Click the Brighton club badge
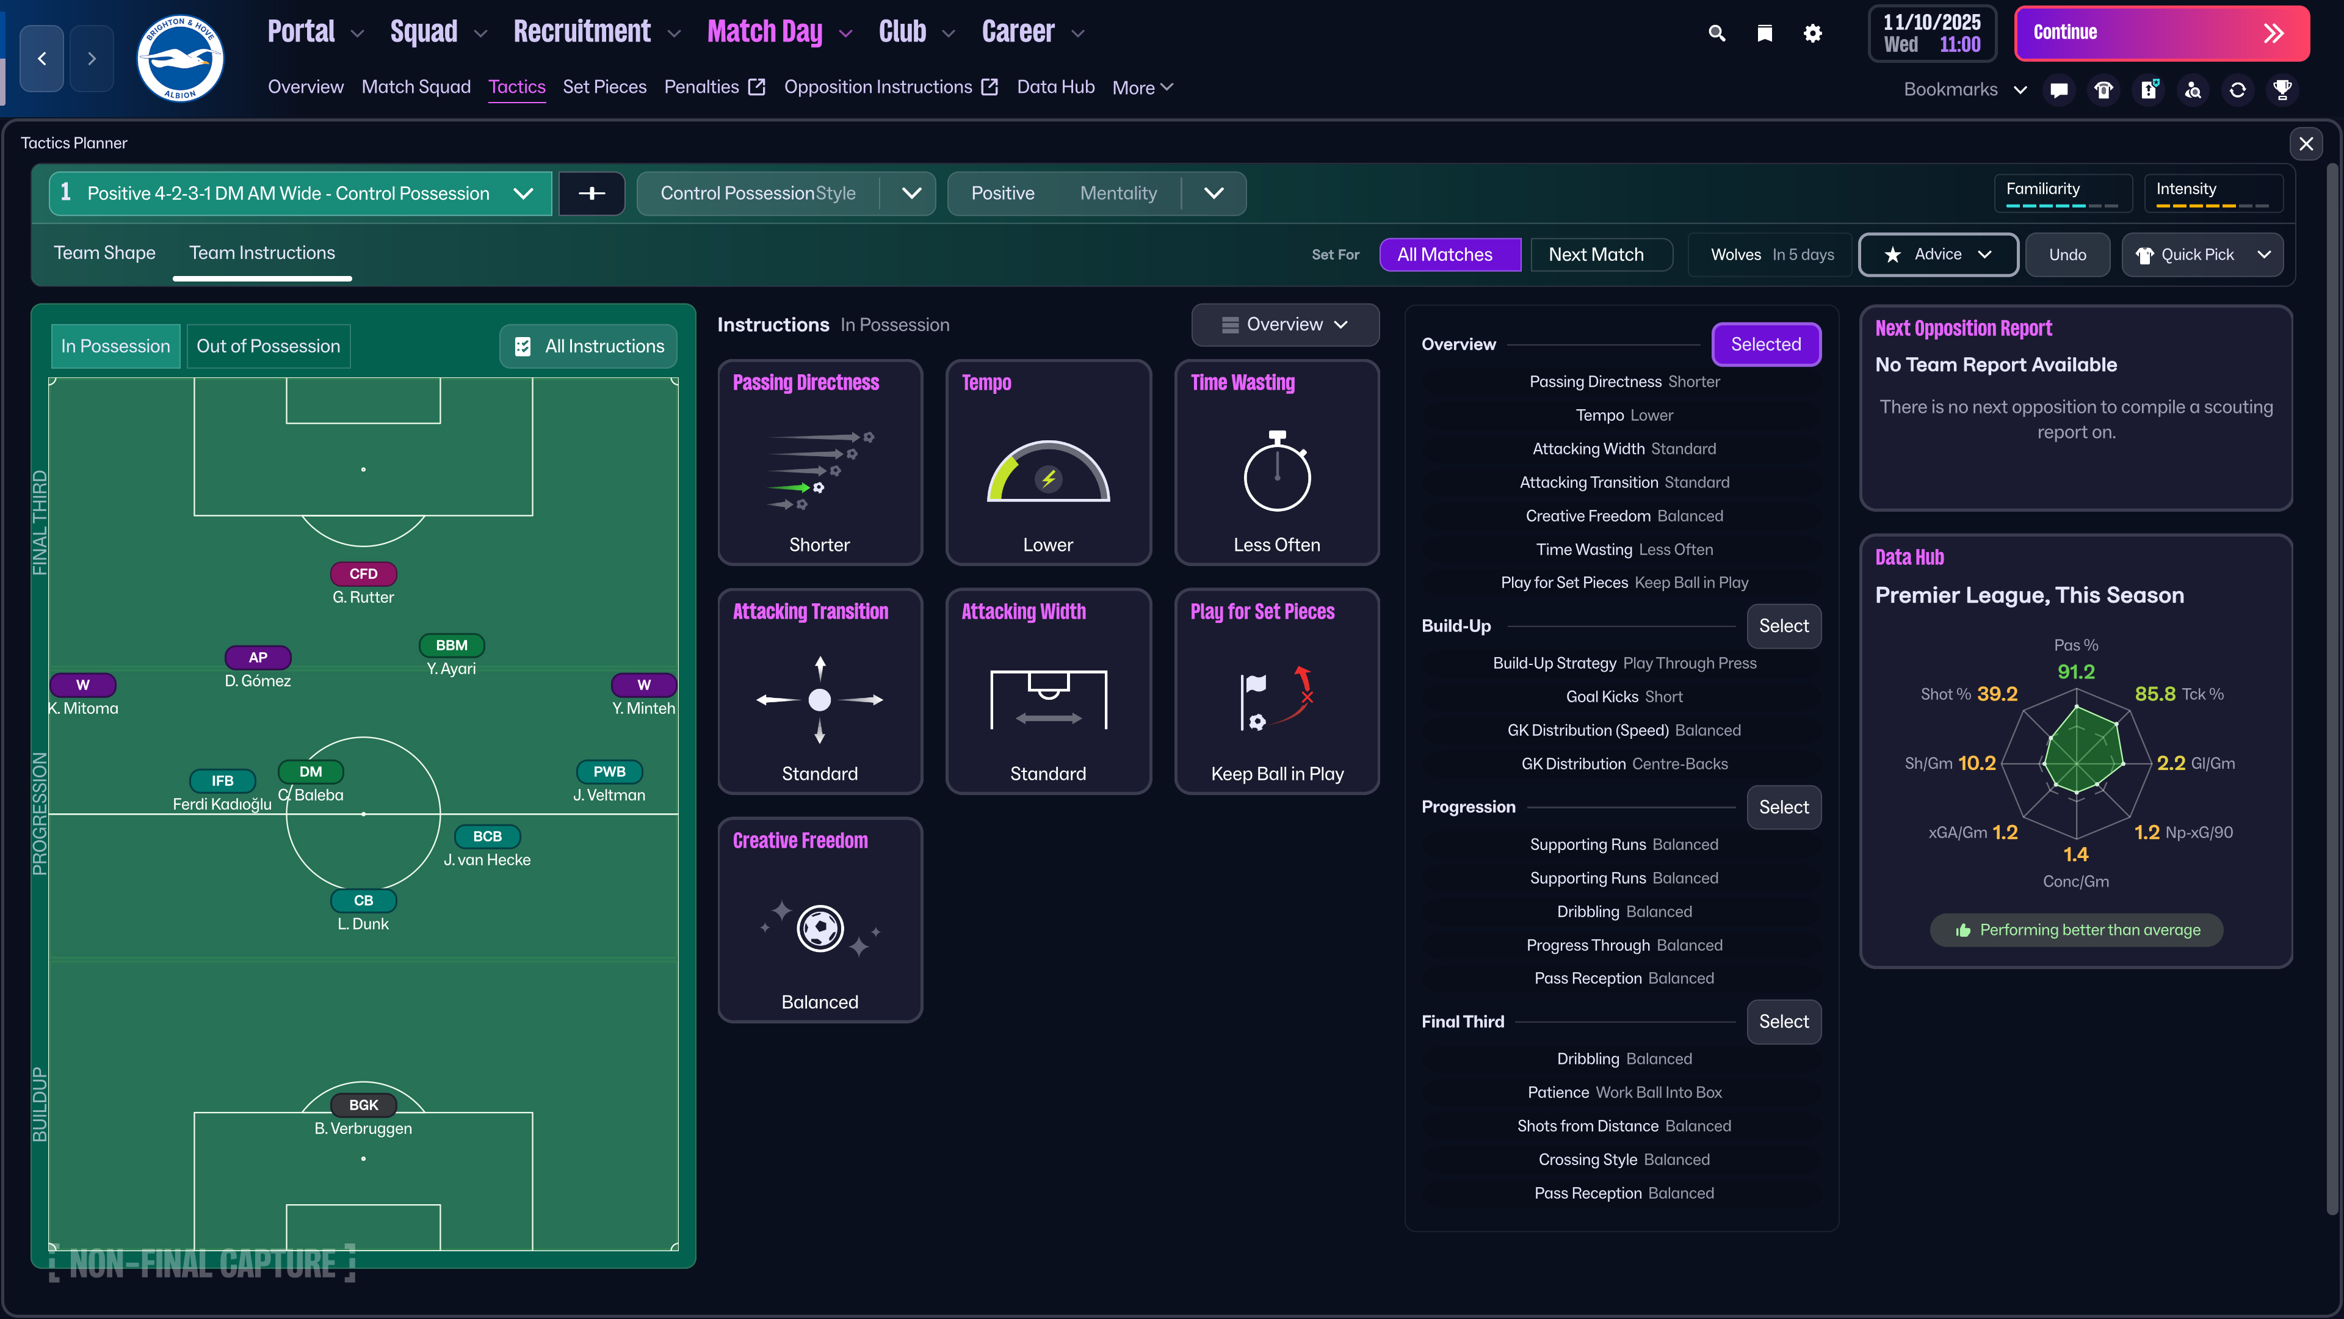This screenshot has height=1319, width=2344. [x=180, y=58]
